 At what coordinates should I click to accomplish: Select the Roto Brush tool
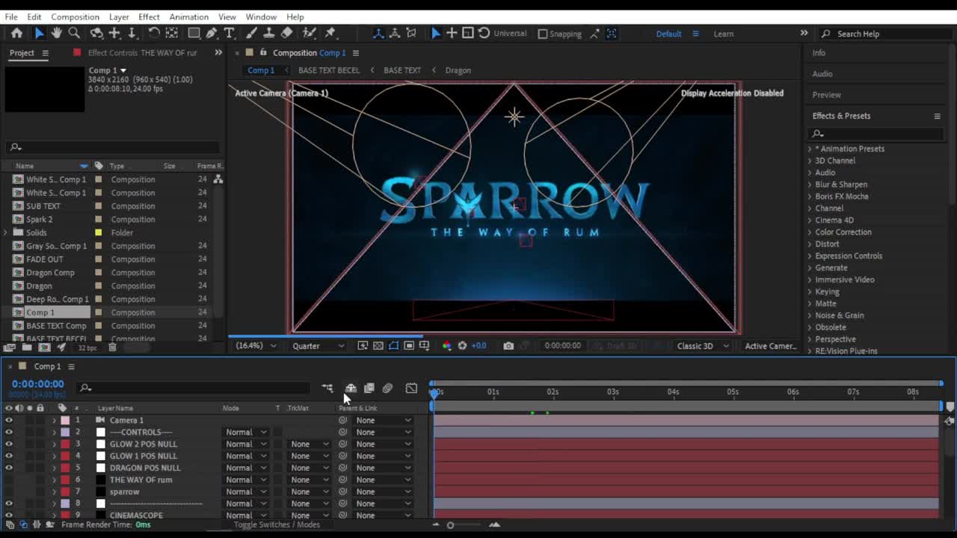(310, 33)
